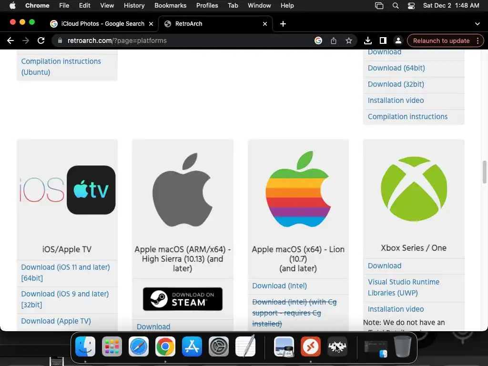The width and height of the screenshot is (488, 366).
Task: Open Launchpad from the Dock
Action: [112, 346]
